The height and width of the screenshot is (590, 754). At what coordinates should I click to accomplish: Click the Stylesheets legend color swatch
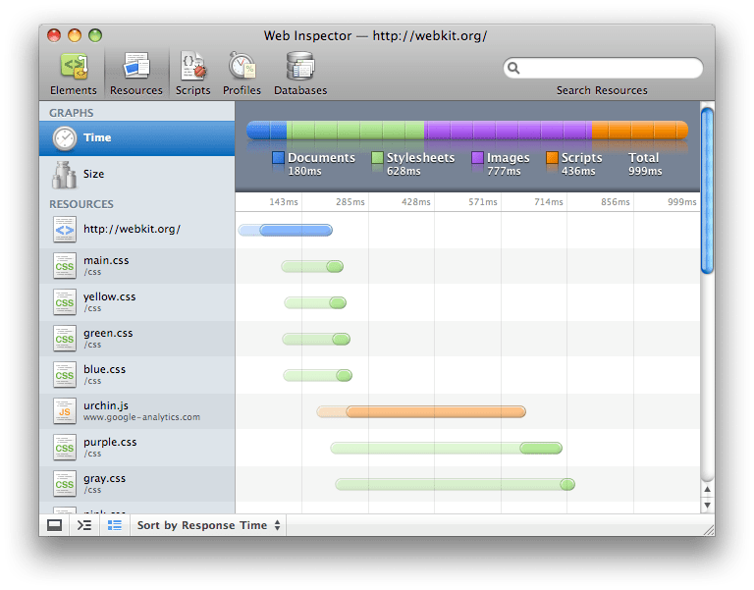click(x=378, y=158)
